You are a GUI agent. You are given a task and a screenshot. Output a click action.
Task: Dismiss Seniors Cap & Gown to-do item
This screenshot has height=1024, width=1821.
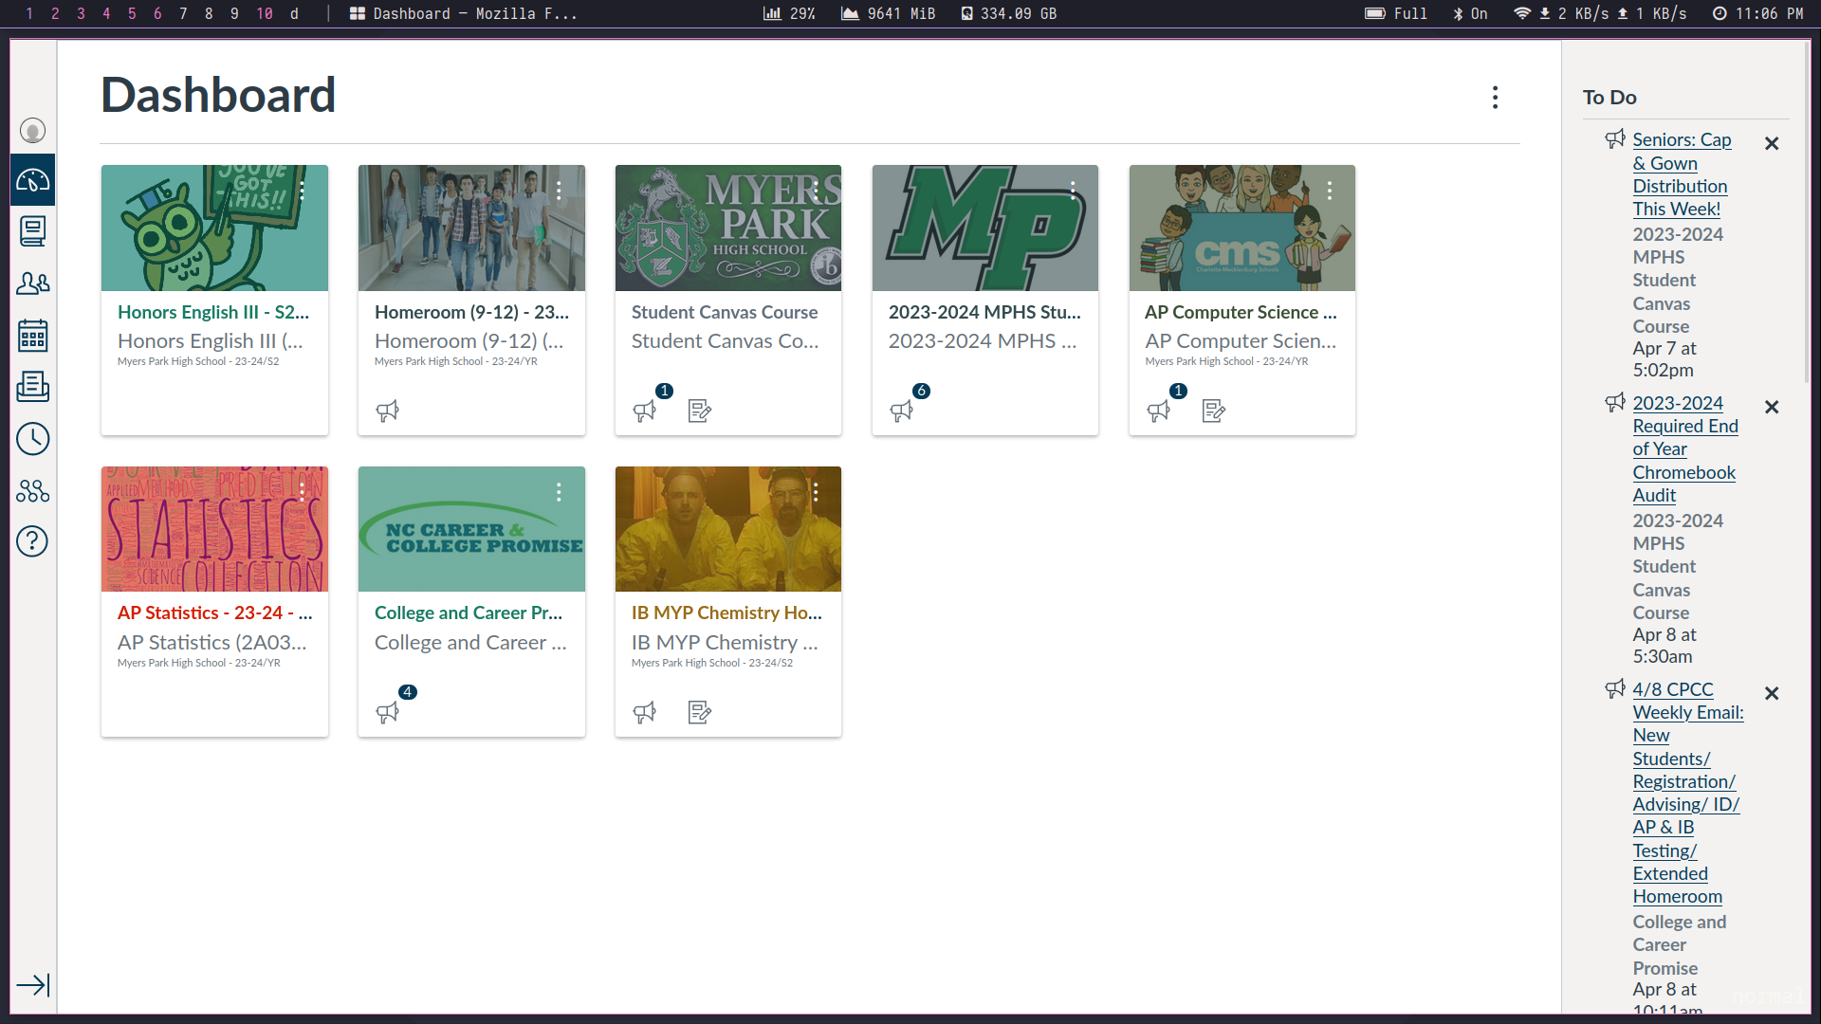point(1771,144)
